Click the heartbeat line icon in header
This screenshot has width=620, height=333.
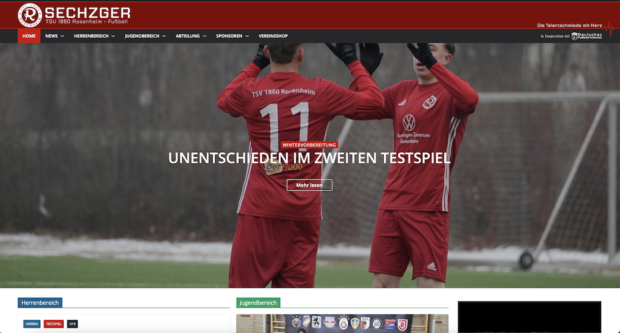(609, 28)
